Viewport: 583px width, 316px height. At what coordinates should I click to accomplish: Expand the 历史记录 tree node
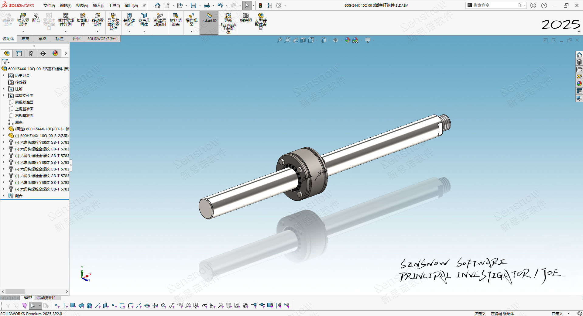click(x=4, y=75)
